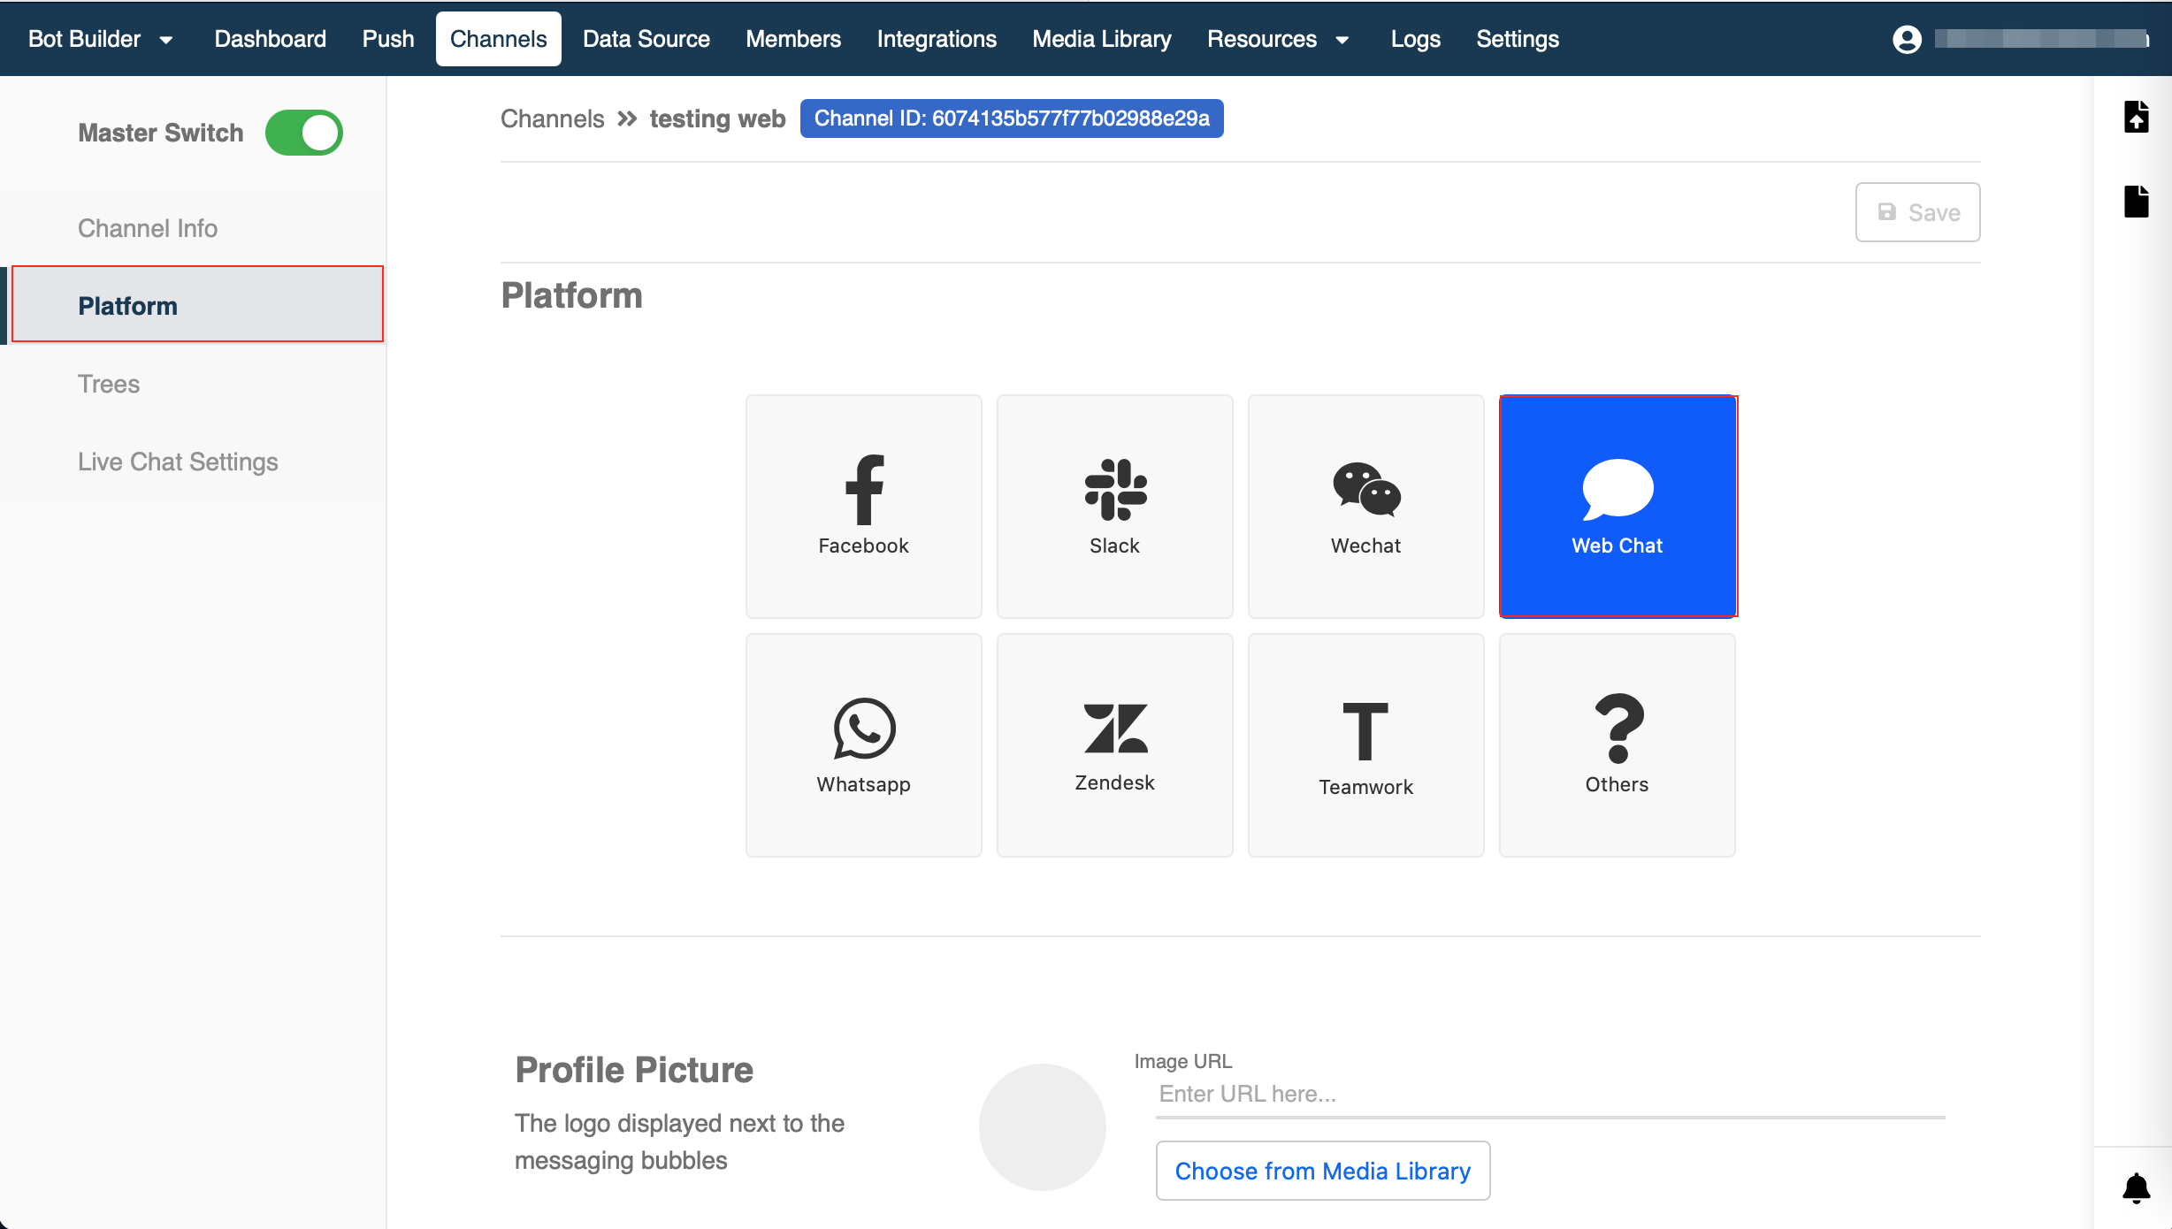Image resolution: width=2172 pixels, height=1229 pixels.
Task: Select the Facebook platform tile
Action: click(x=863, y=506)
